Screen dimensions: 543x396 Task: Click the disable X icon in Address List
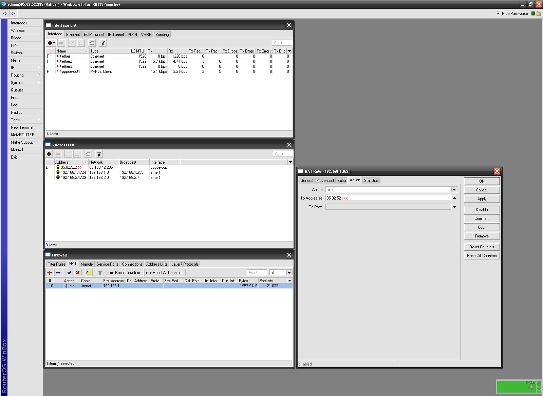coord(77,154)
